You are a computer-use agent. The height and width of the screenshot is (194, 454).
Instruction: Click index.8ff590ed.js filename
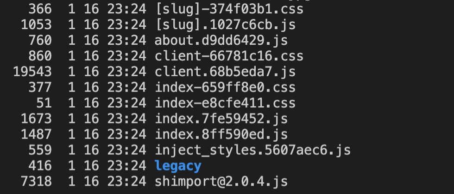(221, 134)
